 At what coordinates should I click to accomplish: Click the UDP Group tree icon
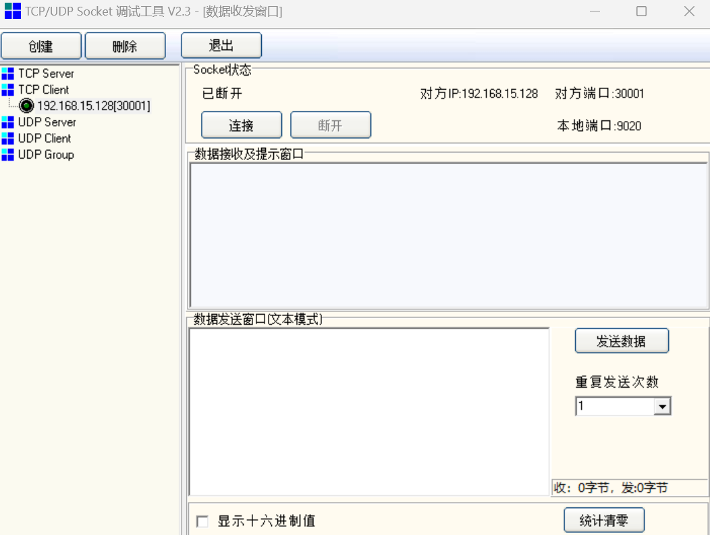pyautogui.click(x=7, y=155)
